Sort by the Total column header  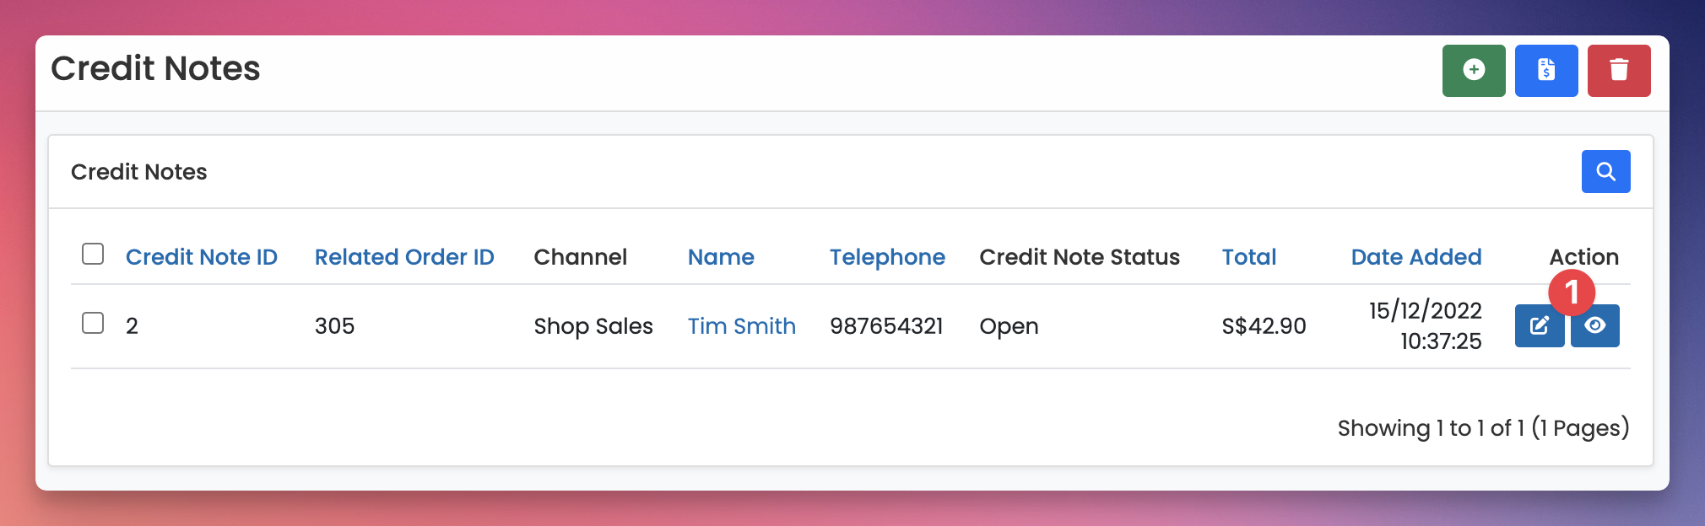pos(1248,257)
